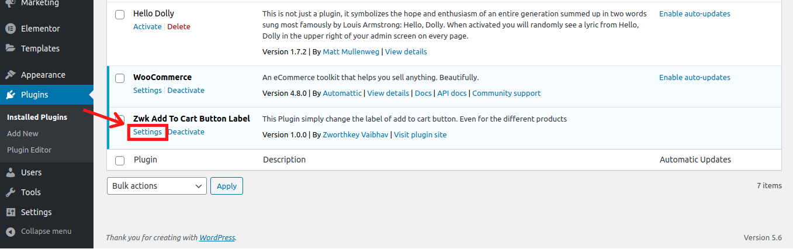Deactivate the WooCommerce plugin

point(186,90)
